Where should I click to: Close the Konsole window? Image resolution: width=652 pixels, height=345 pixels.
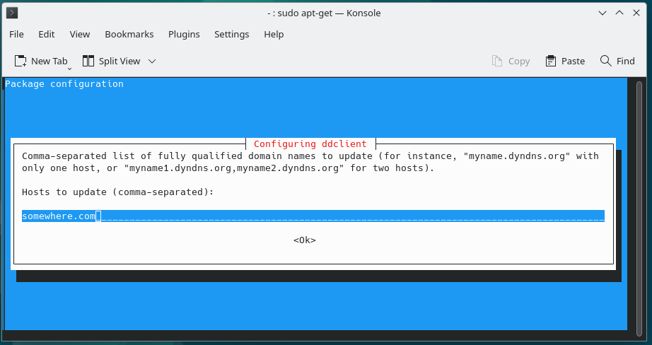coord(636,13)
